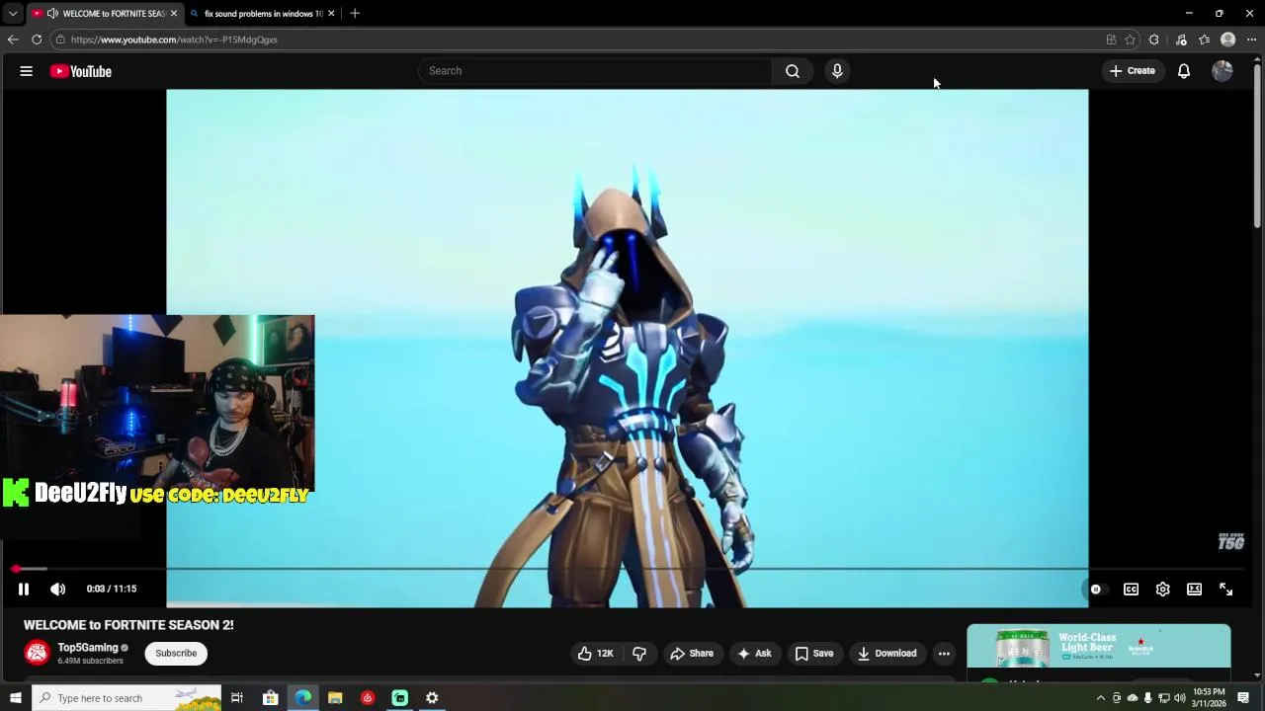
Task: Open YouTube notifications bell
Action: pos(1184,71)
